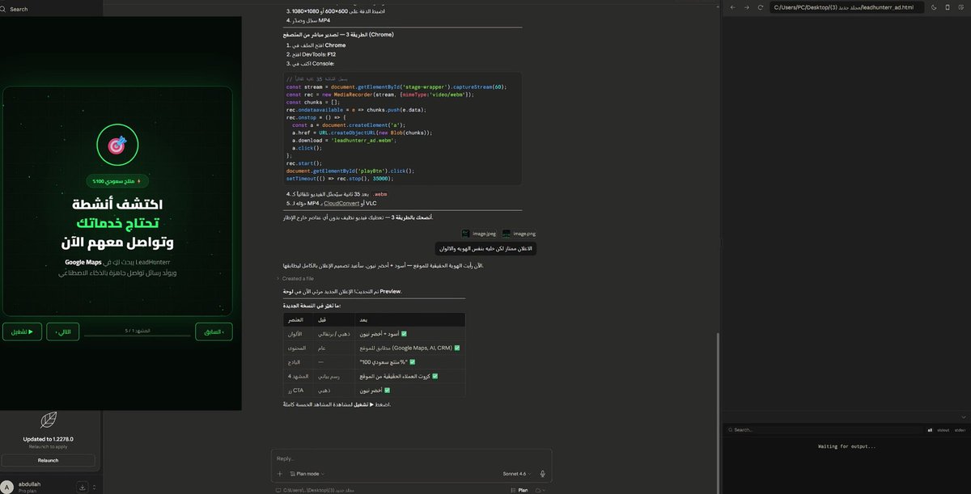The height and width of the screenshot is (494, 971).
Task: Expand the Plan mode selector chevron
Action: pyautogui.click(x=324, y=473)
